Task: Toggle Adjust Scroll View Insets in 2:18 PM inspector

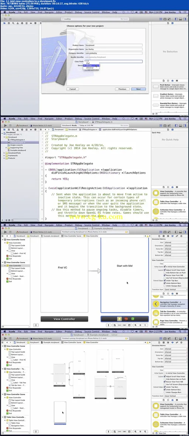Action: (165, 270)
